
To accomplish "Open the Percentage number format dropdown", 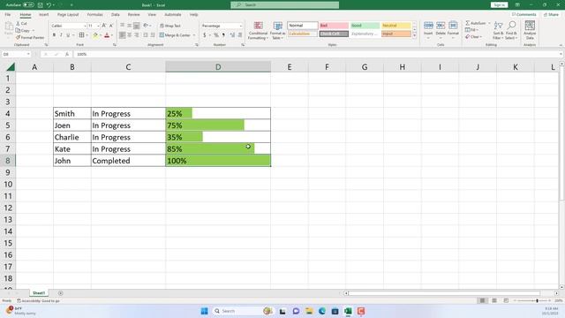I will point(241,26).
